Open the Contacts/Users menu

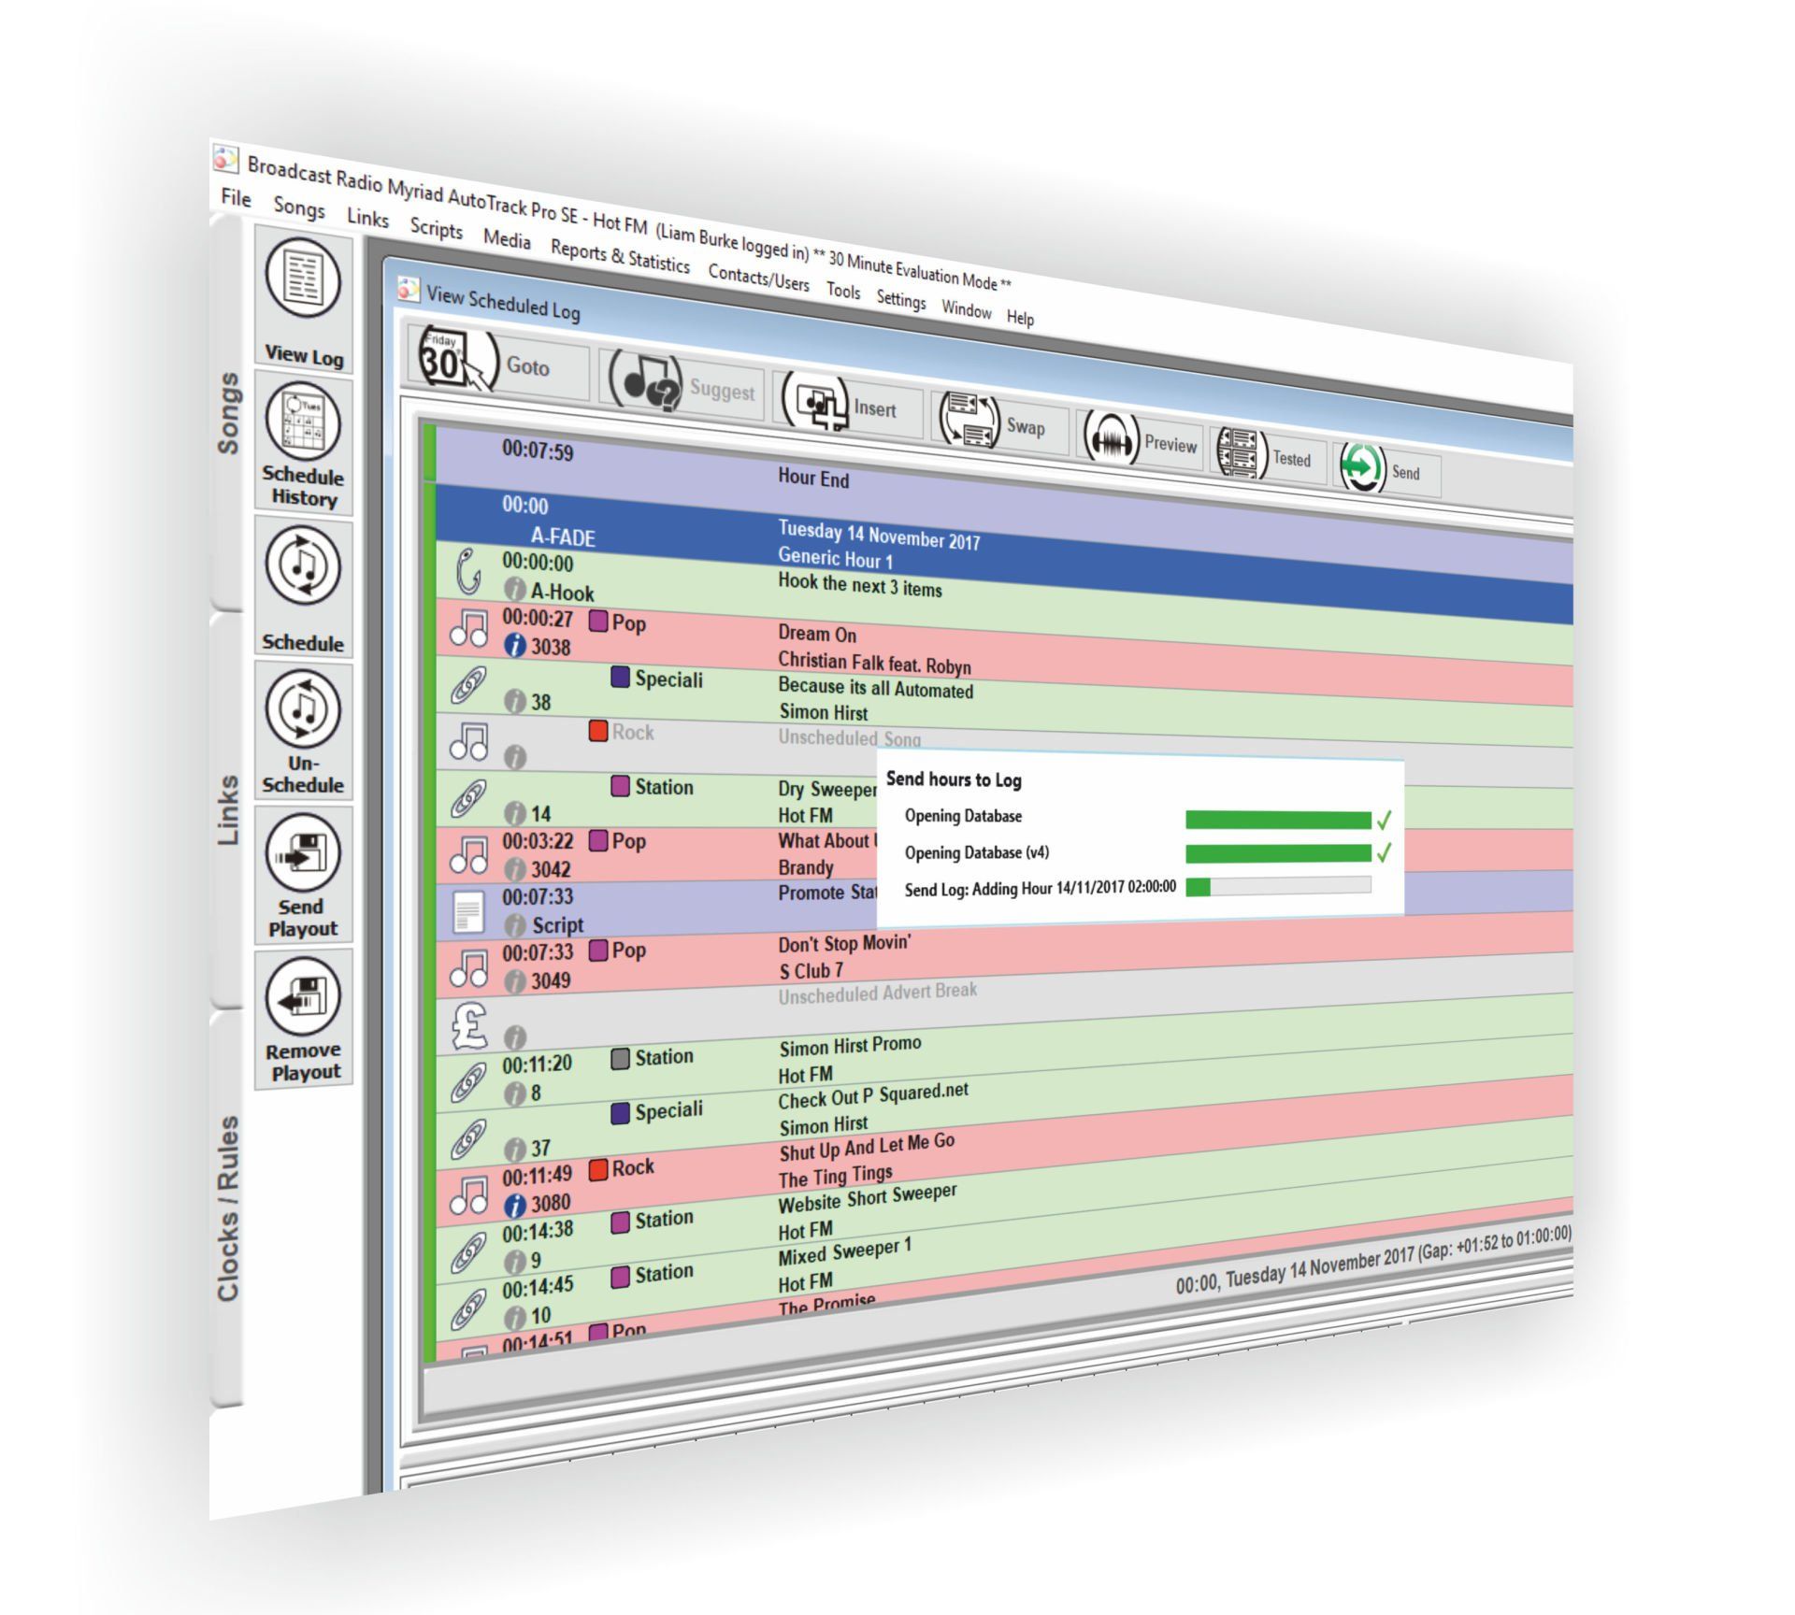758,277
